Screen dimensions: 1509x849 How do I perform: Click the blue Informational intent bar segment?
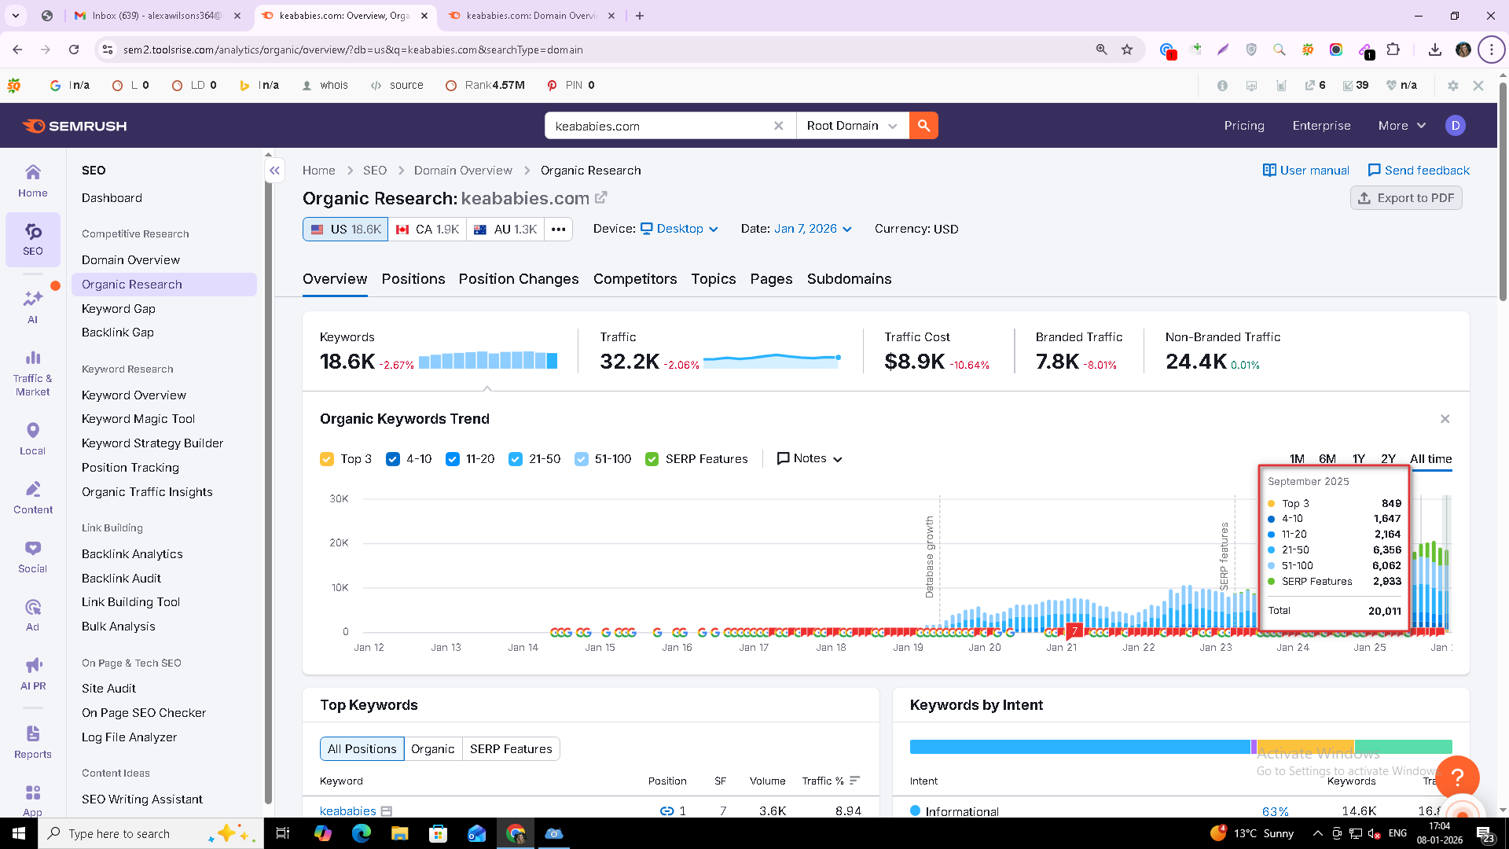pyautogui.click(x=1080, y=747)
